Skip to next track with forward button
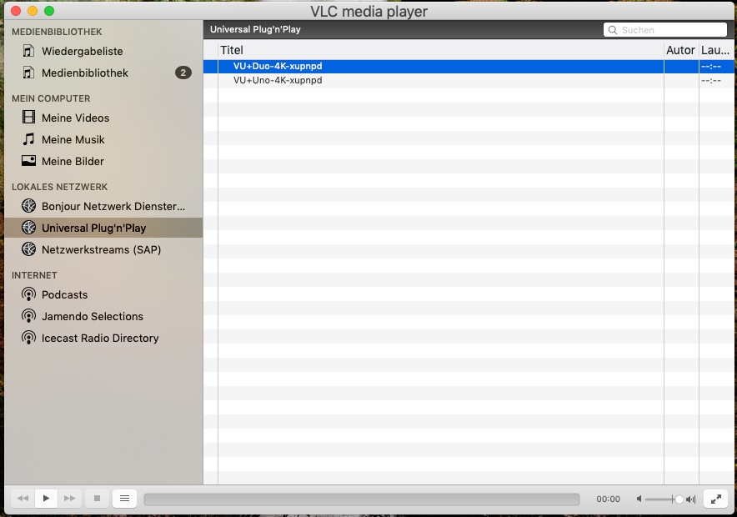 (70, 499)
